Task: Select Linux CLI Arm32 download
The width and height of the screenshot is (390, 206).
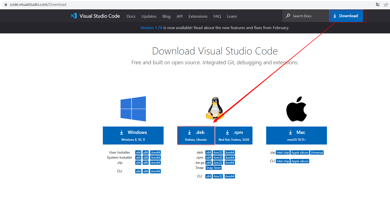Action: 218,176
